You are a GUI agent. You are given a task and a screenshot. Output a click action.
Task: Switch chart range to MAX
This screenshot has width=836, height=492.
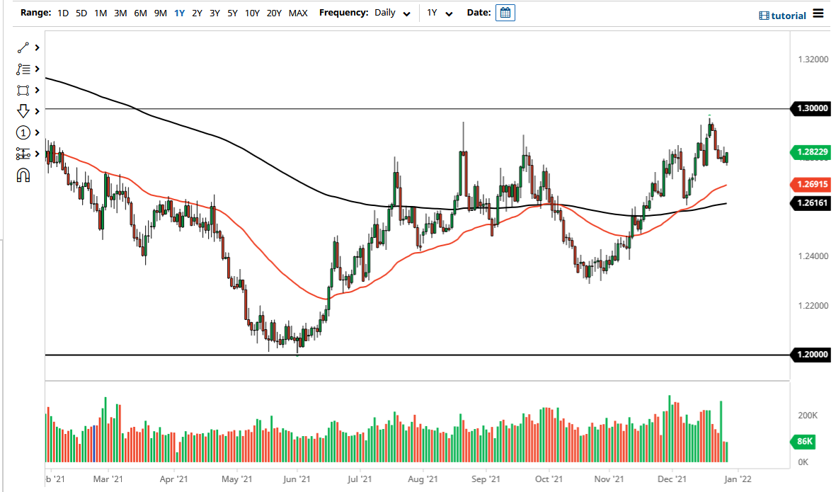(299, 13)
